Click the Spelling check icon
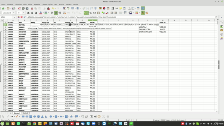 68,8
